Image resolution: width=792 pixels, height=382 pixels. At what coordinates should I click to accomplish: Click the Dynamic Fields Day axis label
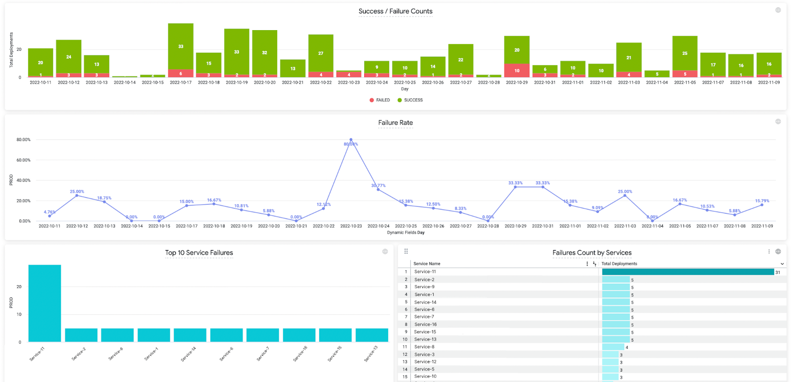point(406,233)
